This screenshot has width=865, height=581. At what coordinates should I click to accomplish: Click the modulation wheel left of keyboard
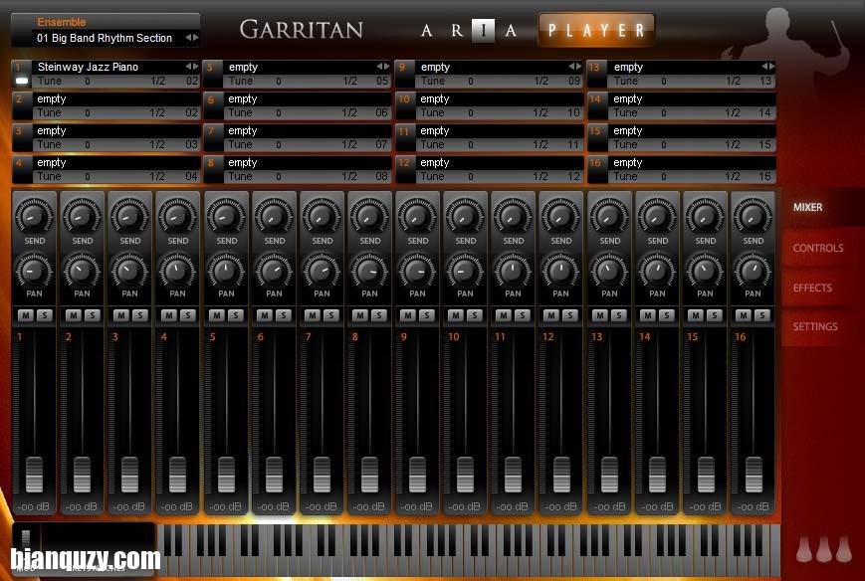[x=26, y=540]
